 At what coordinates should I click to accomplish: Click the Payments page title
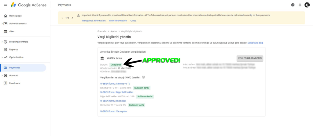click(64, 5)
